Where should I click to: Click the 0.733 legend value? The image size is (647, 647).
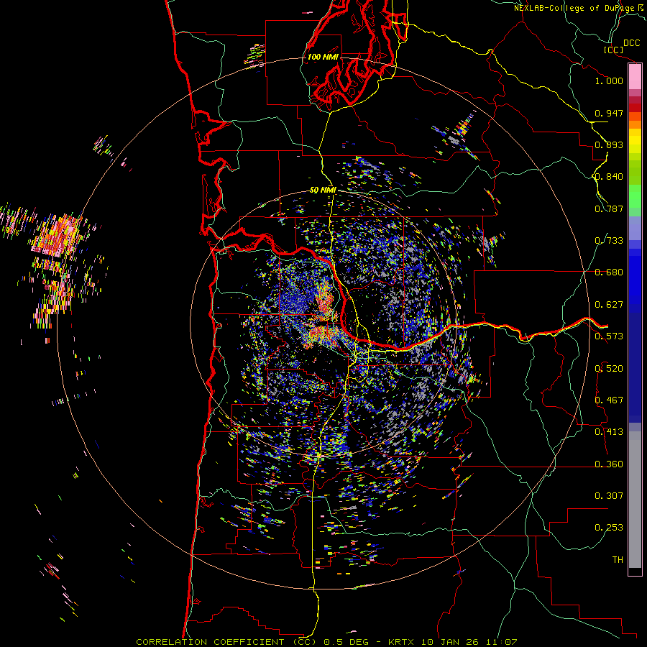click(x=609, y=240)
